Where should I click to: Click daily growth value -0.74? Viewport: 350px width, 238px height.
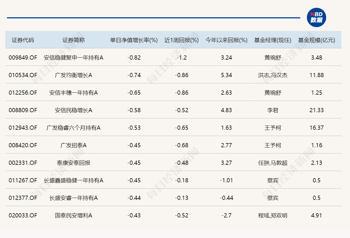(x=134, y=75)
